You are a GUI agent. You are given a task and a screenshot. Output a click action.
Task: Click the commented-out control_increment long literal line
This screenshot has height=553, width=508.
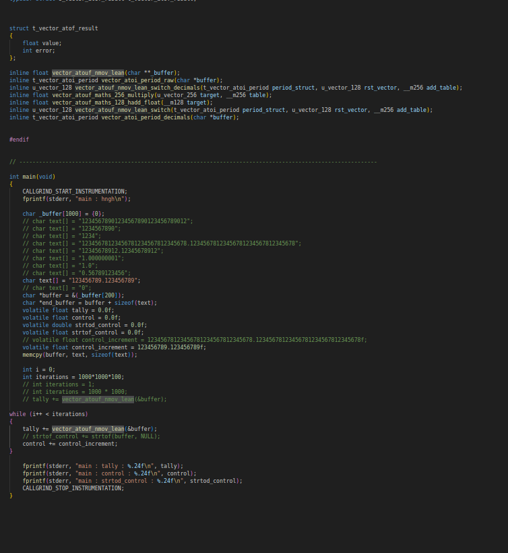[x=195, y=340]
